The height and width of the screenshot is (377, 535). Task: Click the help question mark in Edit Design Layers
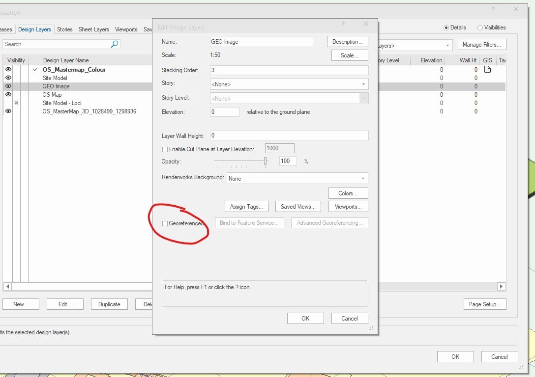(343, 24)
